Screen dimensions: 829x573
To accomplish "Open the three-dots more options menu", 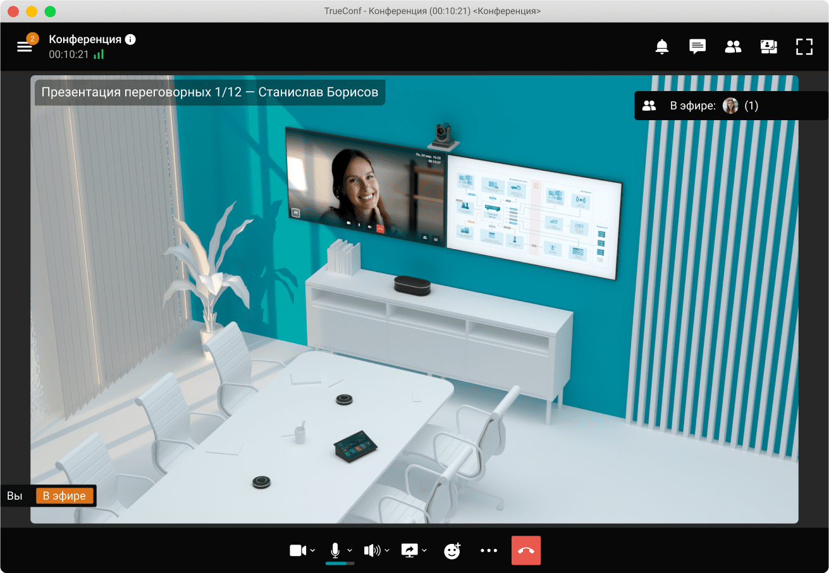I will 489,551.
